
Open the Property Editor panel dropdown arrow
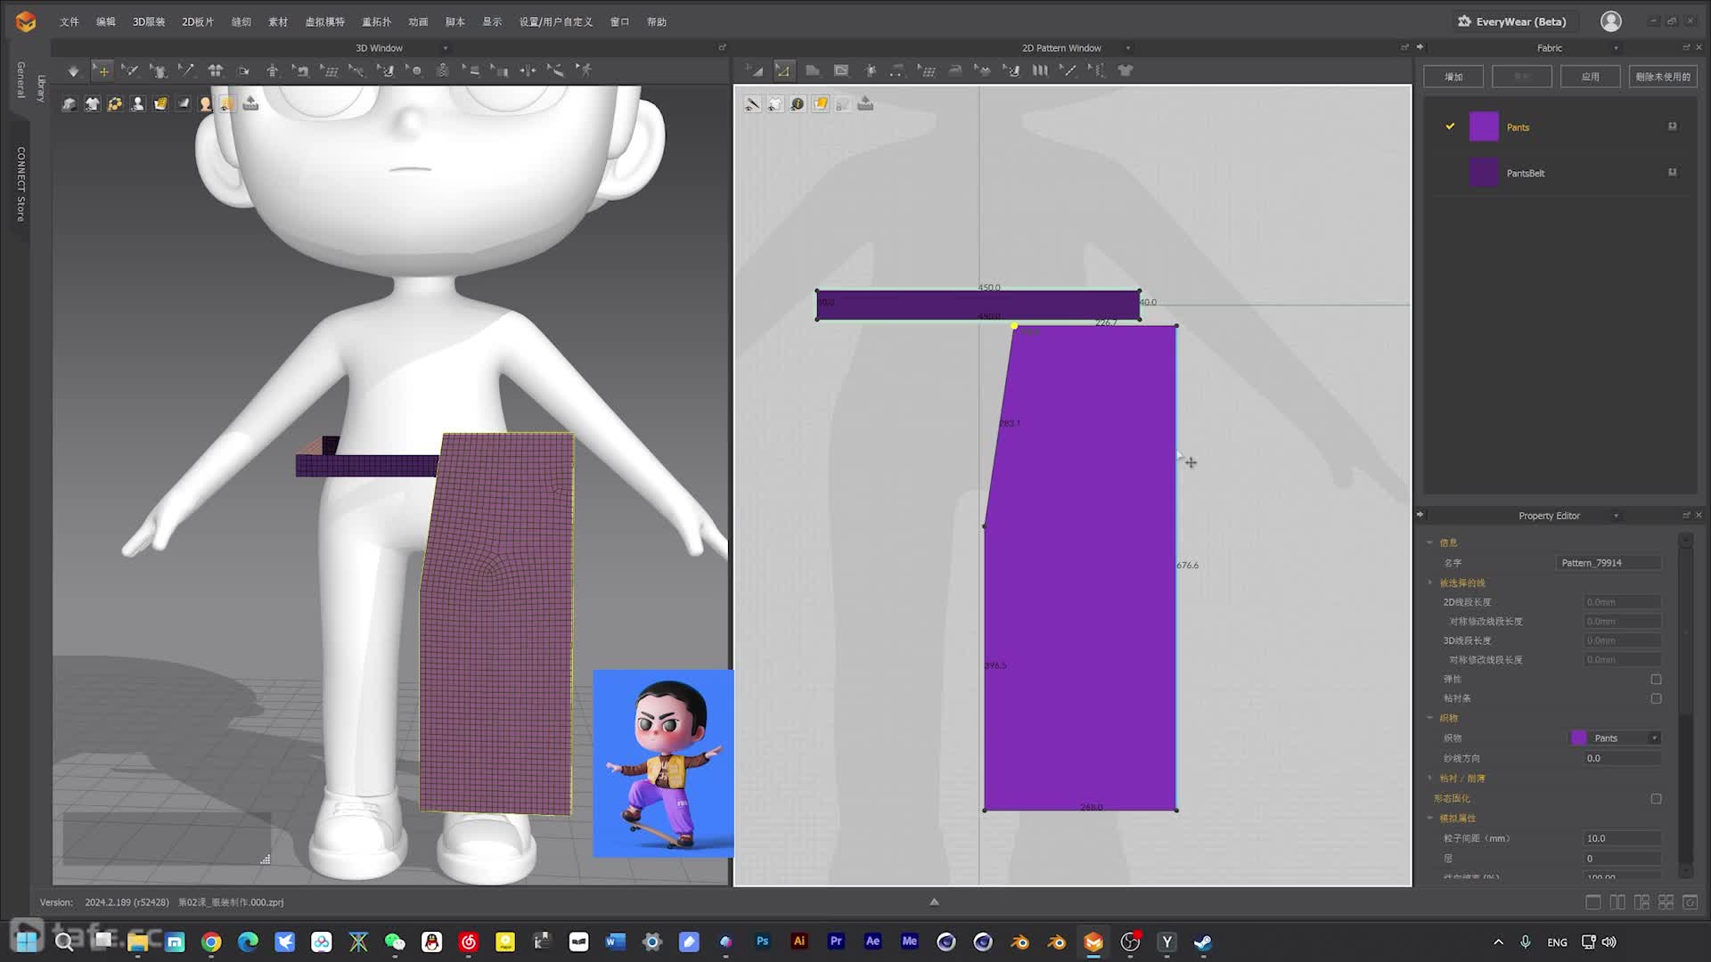tap(1616, 516)
